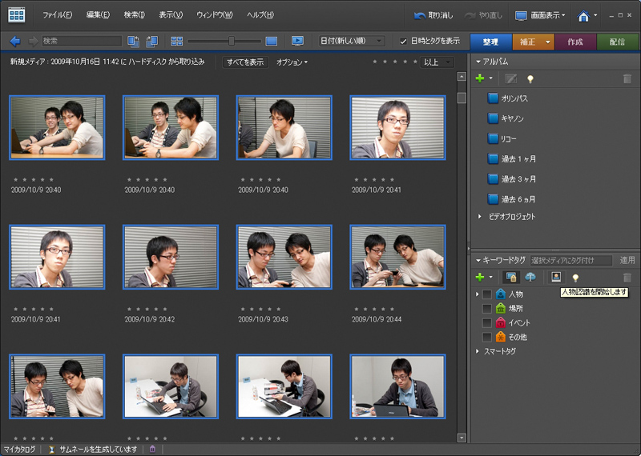641x456 pixels.
Task: Collapse the アルバム panel
Action: [478, 62]
